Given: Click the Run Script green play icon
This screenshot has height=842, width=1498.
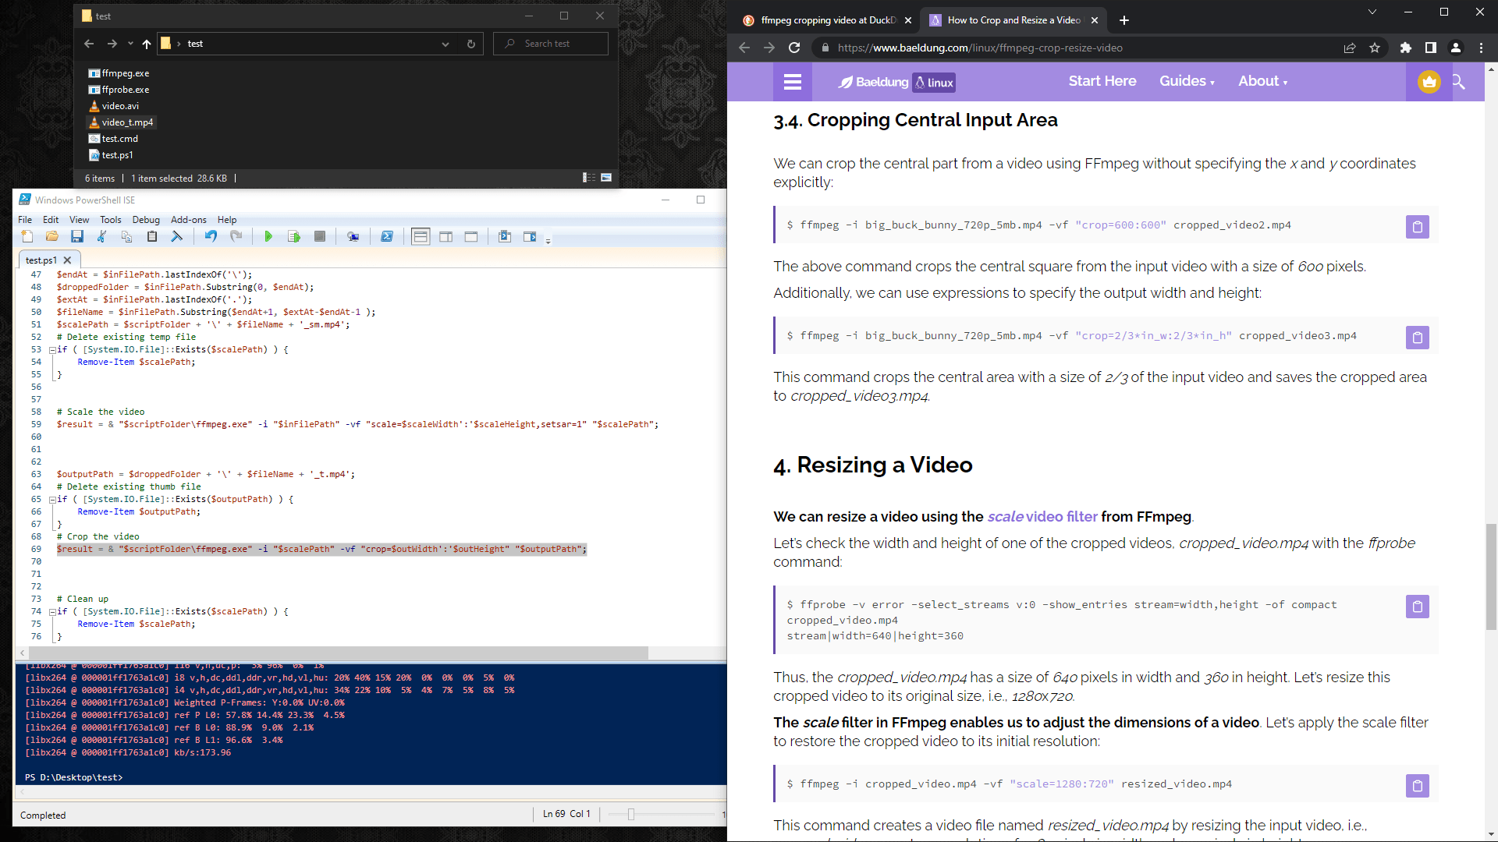Looking at the screenshot, I should click(x=268, y=237).
